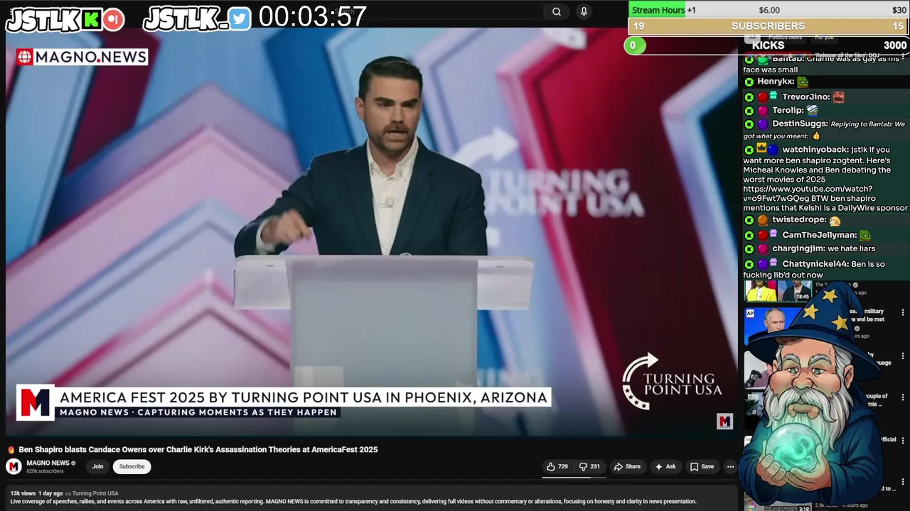Open the Ask AI button
The height and width of the screenshot is (511, 910).
coord(665,466)
